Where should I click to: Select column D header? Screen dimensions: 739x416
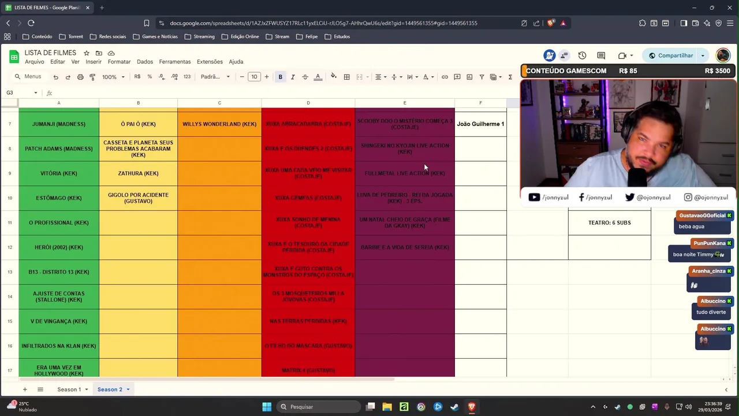tap(308, 103)
